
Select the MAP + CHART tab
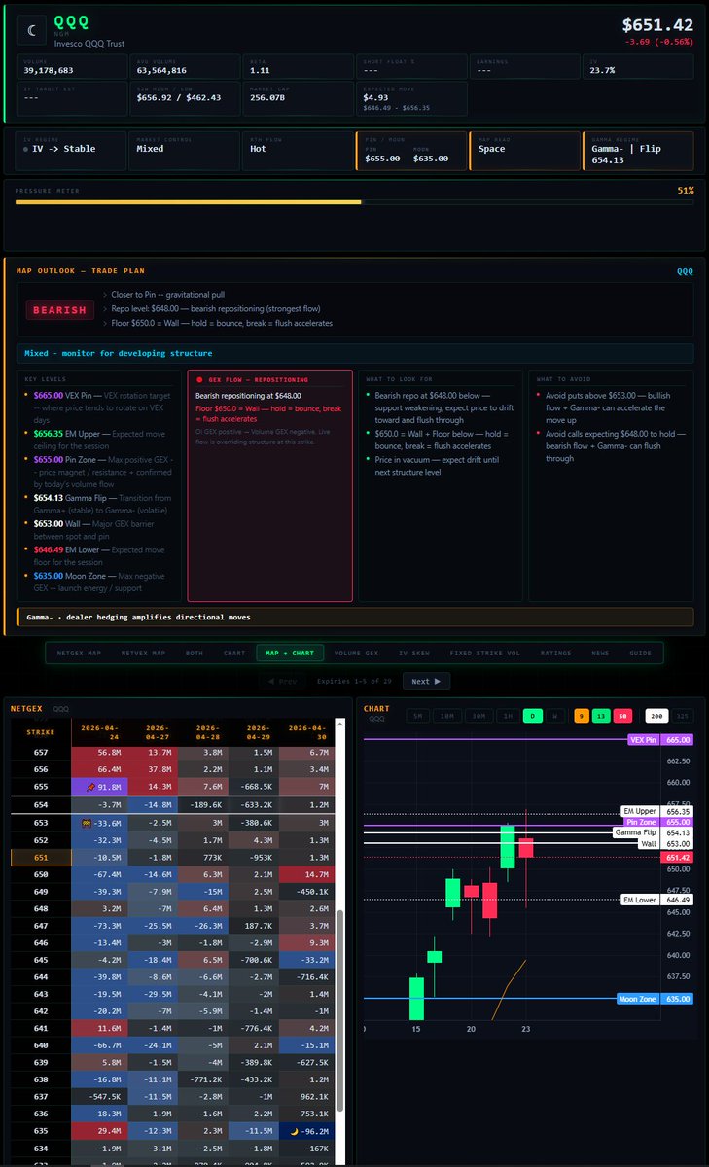click(x=289, y=653)
